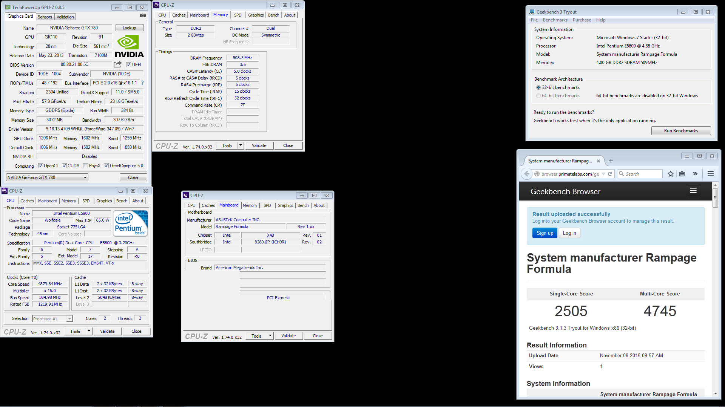The width and height of the screenshot is (725, 407).
Task: Open the Help menu in Geekbench
Action: tap(601, 20)
